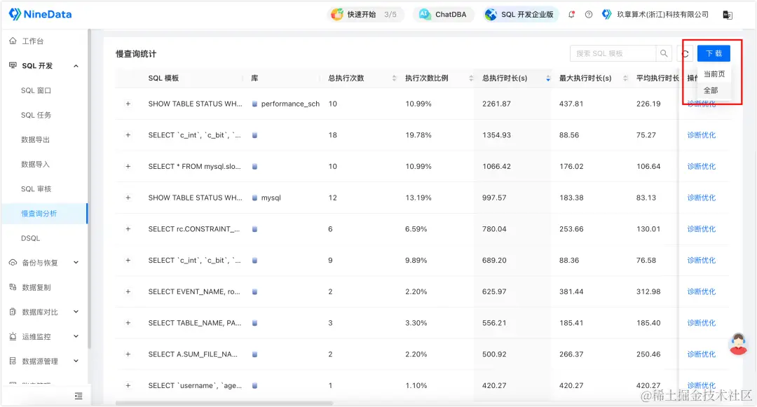Click the SQL 开发 monitor icon
The height and width of the screenshot is (407, 757).
pos(13,66)
